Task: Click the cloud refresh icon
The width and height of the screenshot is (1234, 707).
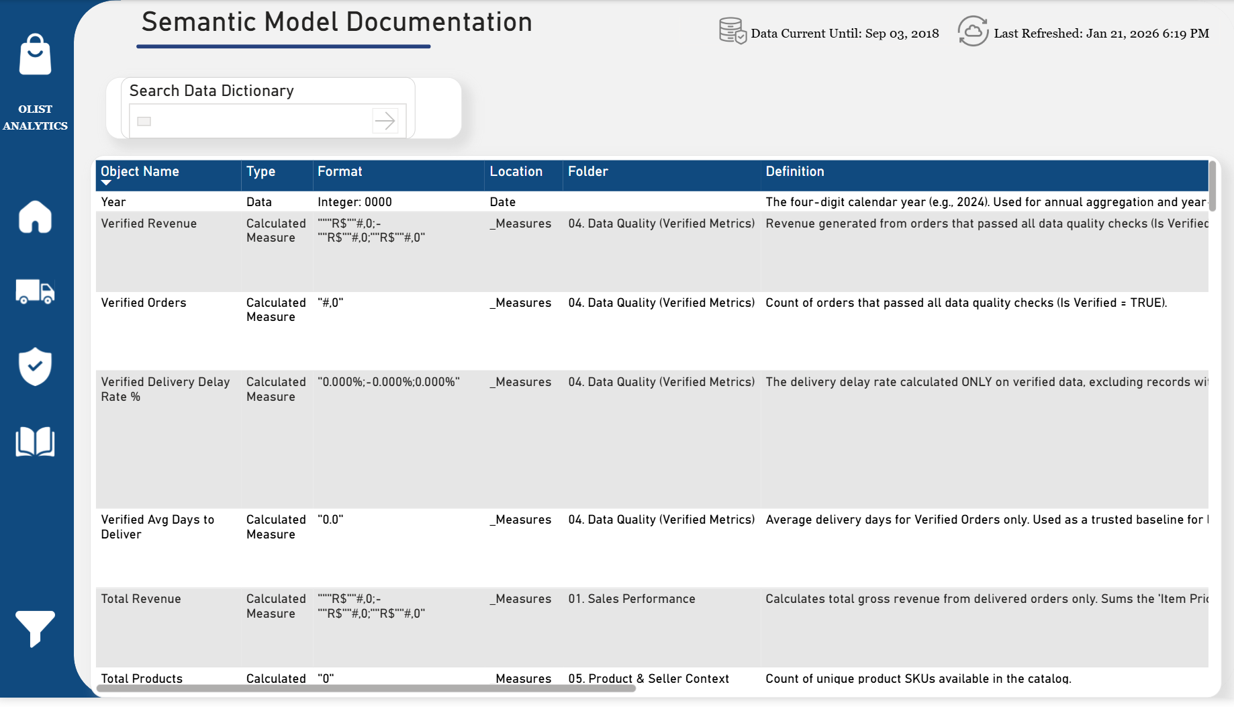Action: 972,32
